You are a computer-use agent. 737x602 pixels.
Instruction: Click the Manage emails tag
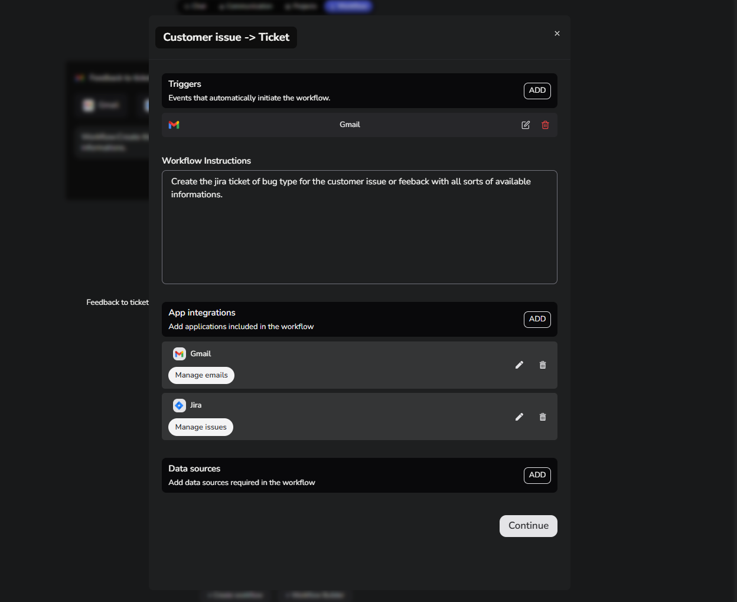pyautogui.click(x=201, y=375)
